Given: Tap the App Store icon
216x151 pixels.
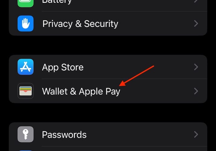Looking at the screenshot, I should [x=25, y=67].
